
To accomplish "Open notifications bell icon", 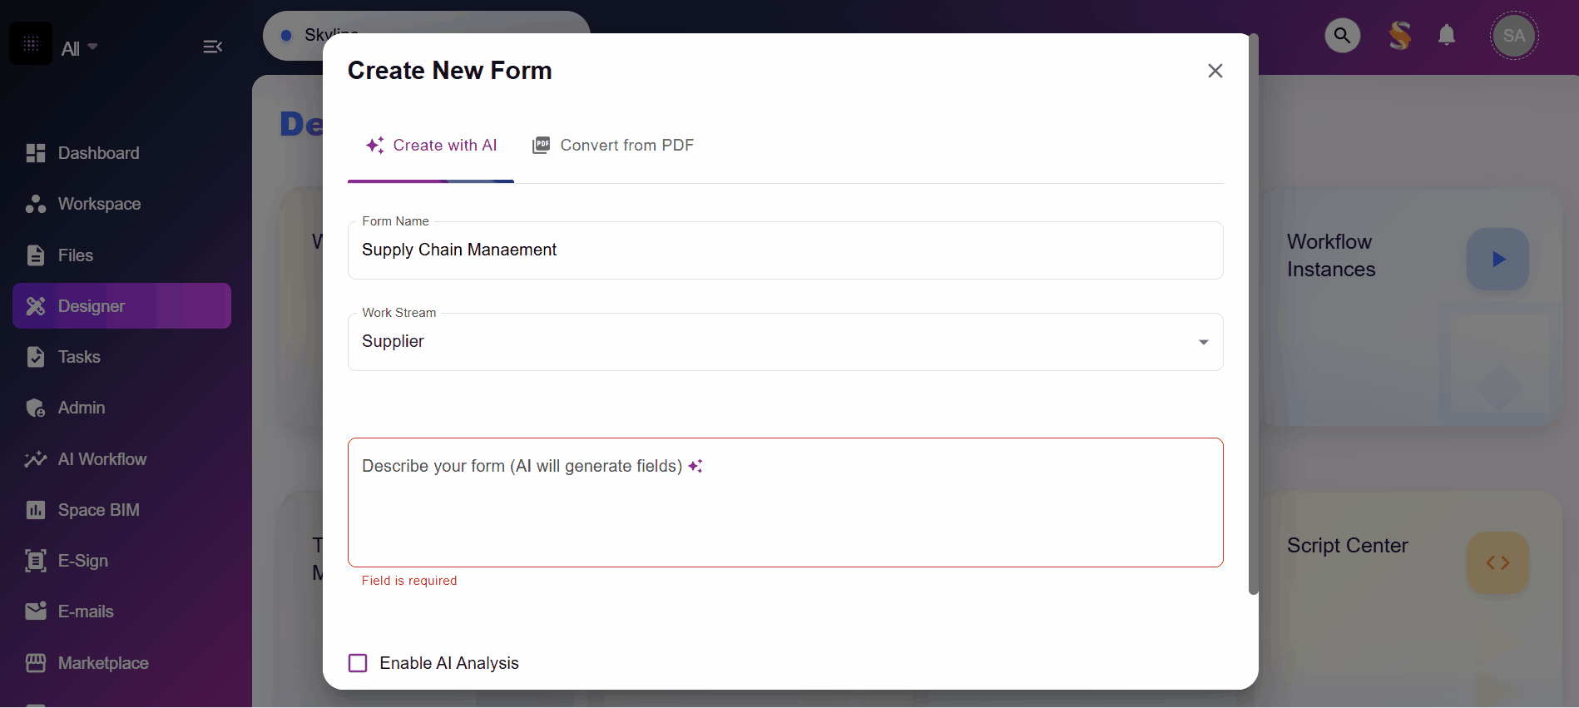I will tap(1447, 35).
